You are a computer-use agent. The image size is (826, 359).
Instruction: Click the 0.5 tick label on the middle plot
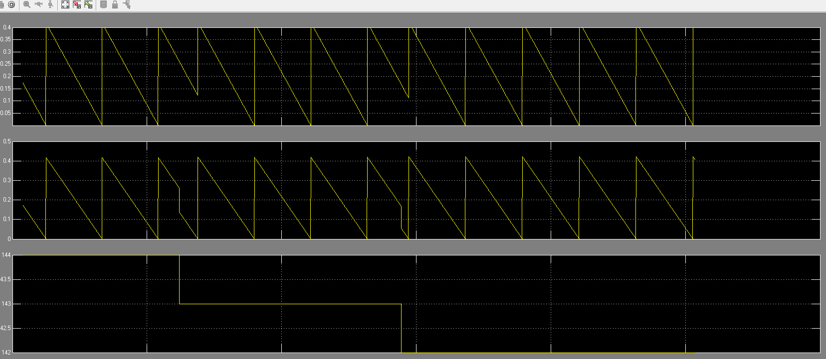point(7,141)
